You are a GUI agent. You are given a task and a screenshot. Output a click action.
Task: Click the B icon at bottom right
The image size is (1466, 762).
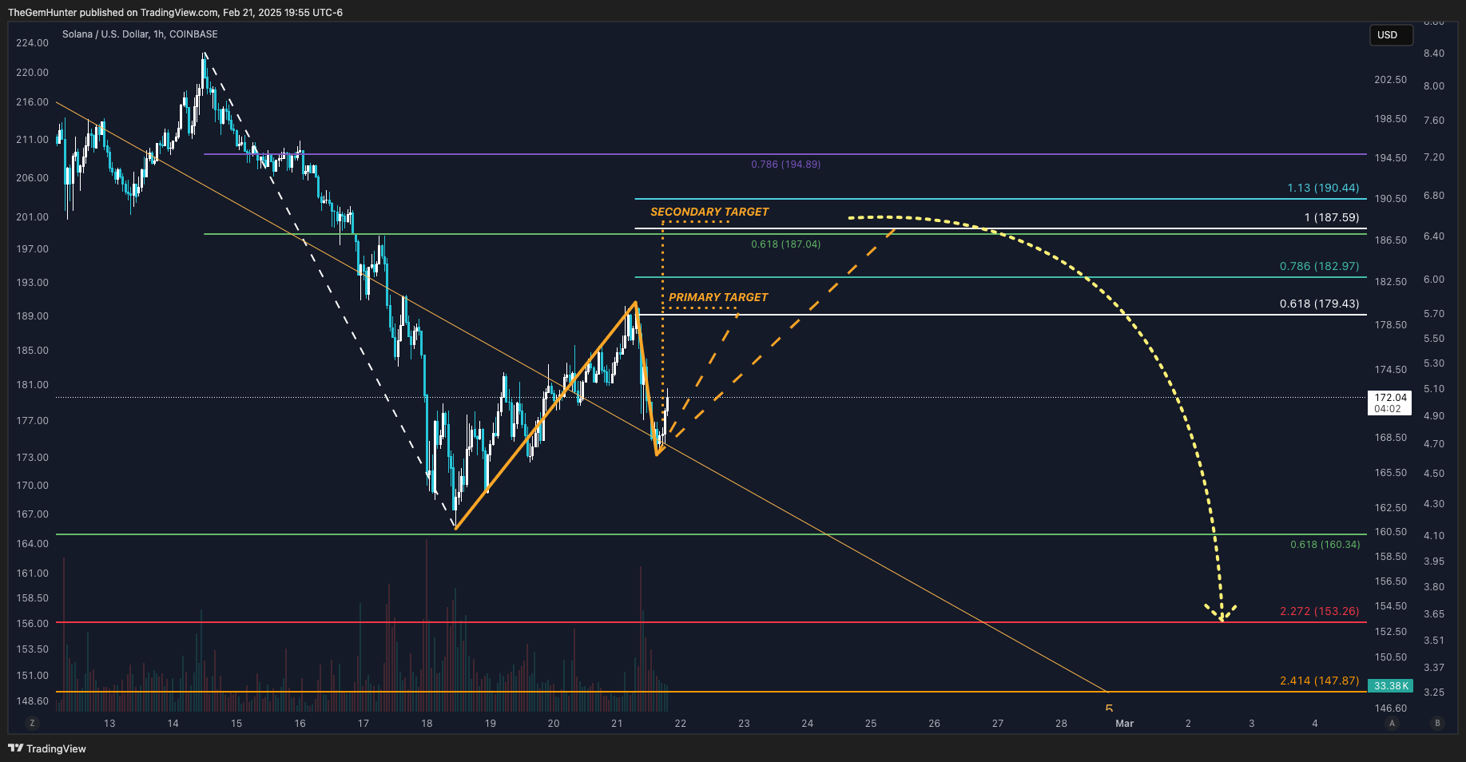click(x=1437, y=723)
